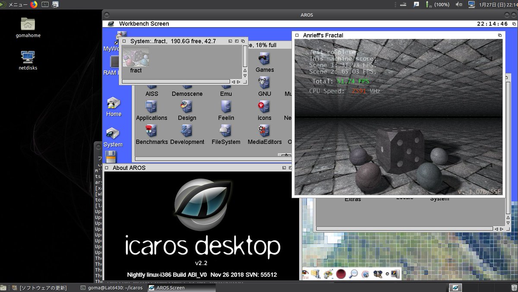Open the MediaEditors drawer icon
Viewport: 518px width, 292px height.
tap(264, 131)
